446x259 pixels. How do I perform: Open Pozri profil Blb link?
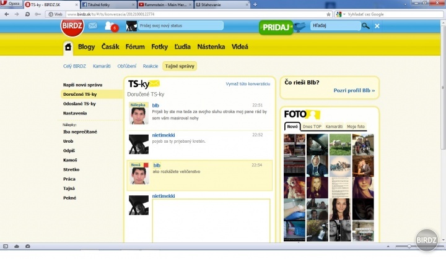(x=354, y=91)
